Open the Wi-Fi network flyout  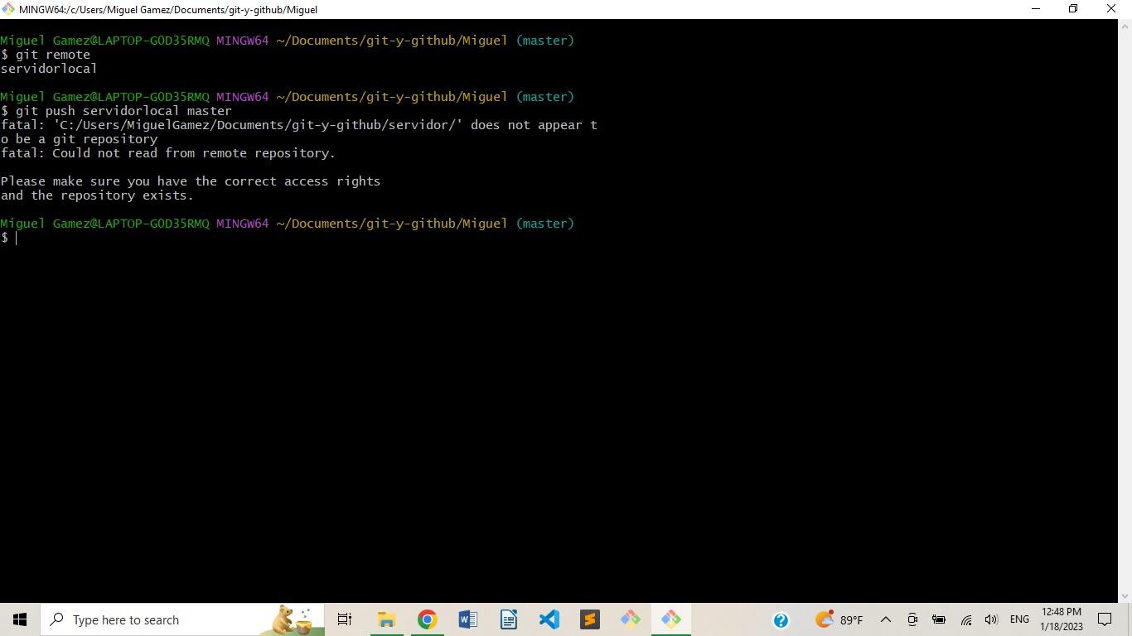(966, 619)
